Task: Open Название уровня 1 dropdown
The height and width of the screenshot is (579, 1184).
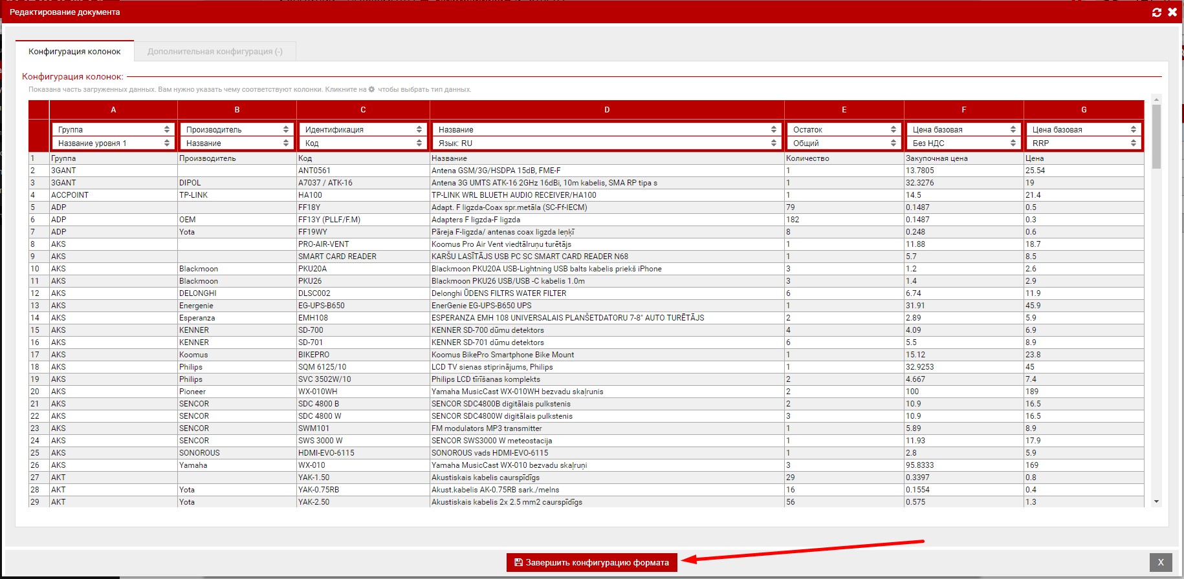Action: pos(113,143)
